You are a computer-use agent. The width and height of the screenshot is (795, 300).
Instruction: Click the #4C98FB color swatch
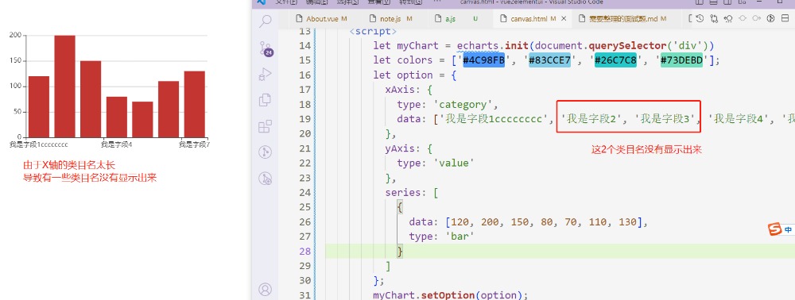click(x=483, y=60)
